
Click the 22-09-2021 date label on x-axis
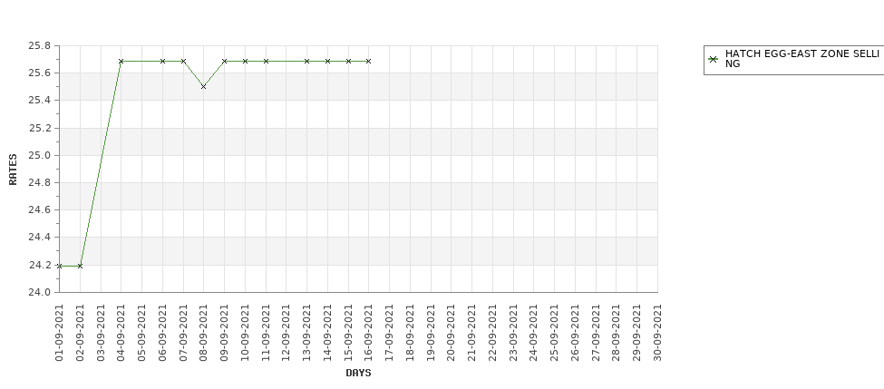(492, 333)
